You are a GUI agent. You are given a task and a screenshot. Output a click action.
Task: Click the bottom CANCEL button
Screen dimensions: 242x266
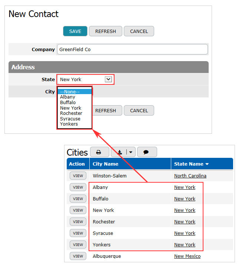point(139,111)
